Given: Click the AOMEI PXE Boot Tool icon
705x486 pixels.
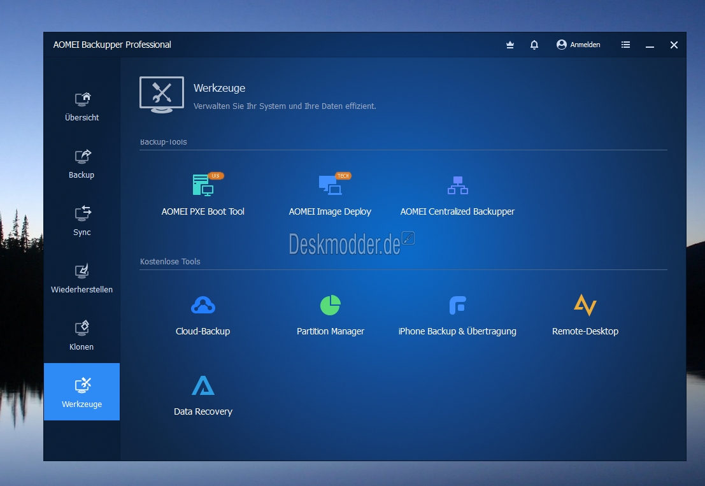Looking at the screenshot, I should click(204, 184).
